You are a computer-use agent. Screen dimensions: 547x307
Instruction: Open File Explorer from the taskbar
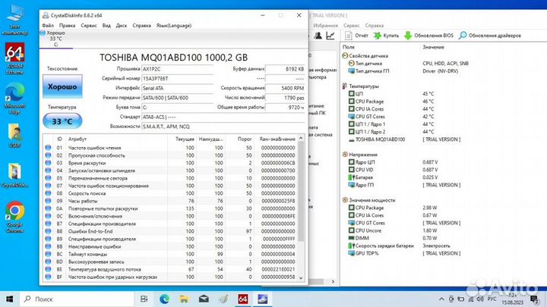pyautogui.click(x=184, y=299)
